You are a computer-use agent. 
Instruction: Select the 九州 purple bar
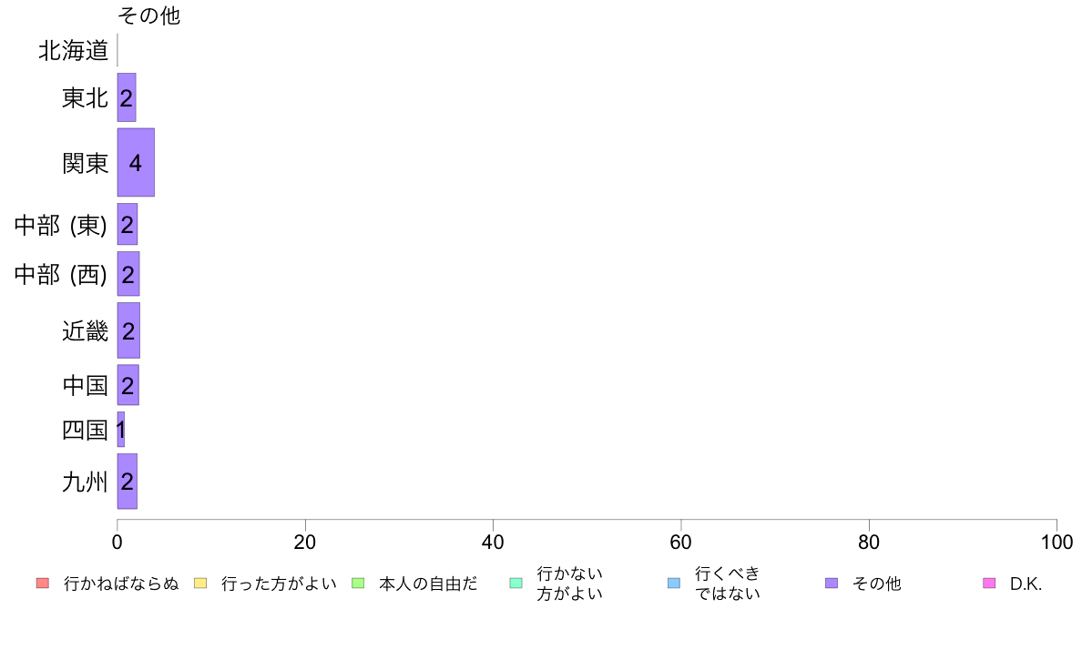coord(127,481)
